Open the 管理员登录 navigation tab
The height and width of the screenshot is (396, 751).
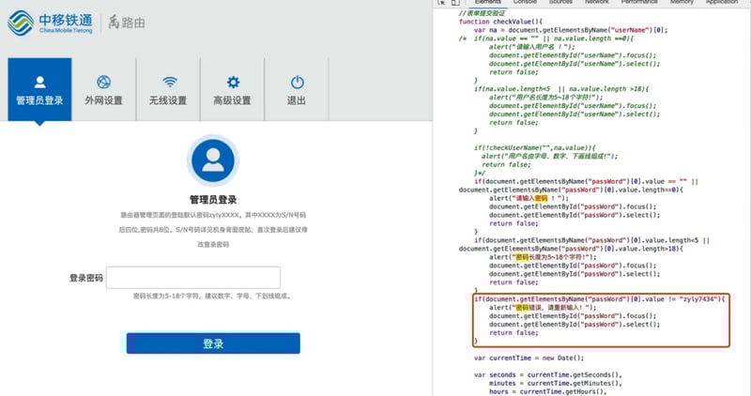(x=39, y=89)
